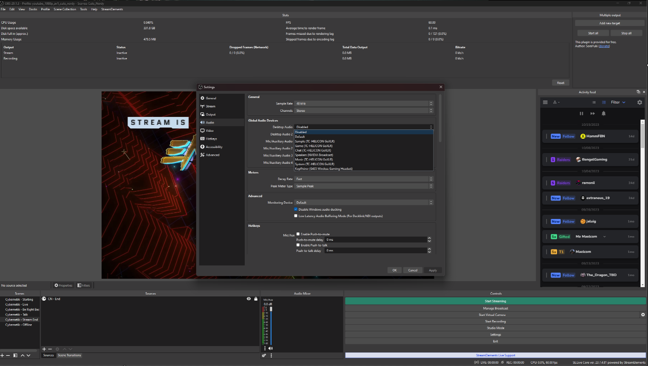The image size is (648, 366).
Task: Skip the current alert in Activity feed
Action: [x=592, y=113]
